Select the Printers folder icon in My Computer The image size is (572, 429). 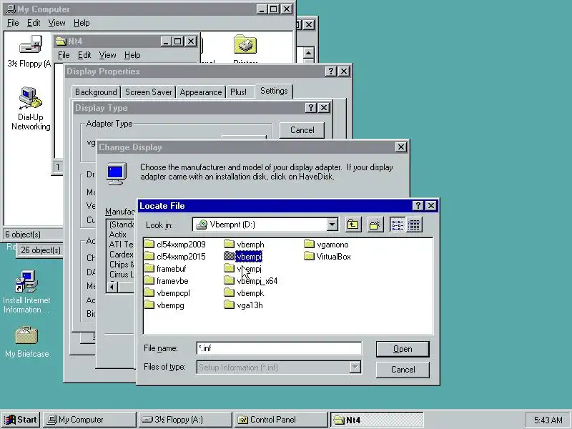click(x=245, y=46)
